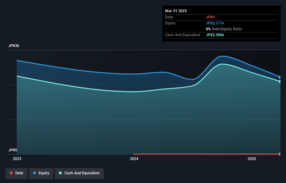
Task: Toggle the Debt series legend button
Action: [x=17, y=174]
